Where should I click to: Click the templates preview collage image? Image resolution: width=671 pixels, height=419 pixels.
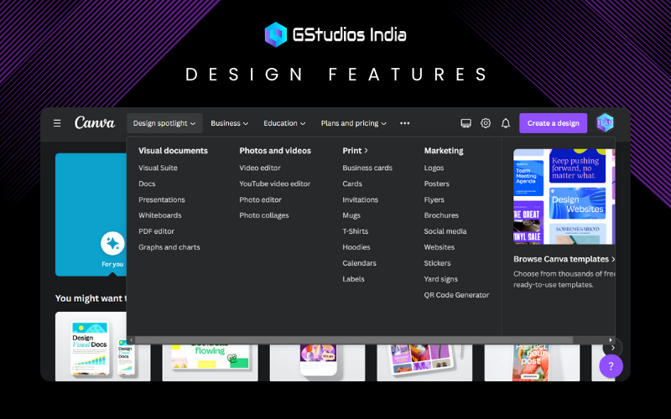click(x=564, y=197)
